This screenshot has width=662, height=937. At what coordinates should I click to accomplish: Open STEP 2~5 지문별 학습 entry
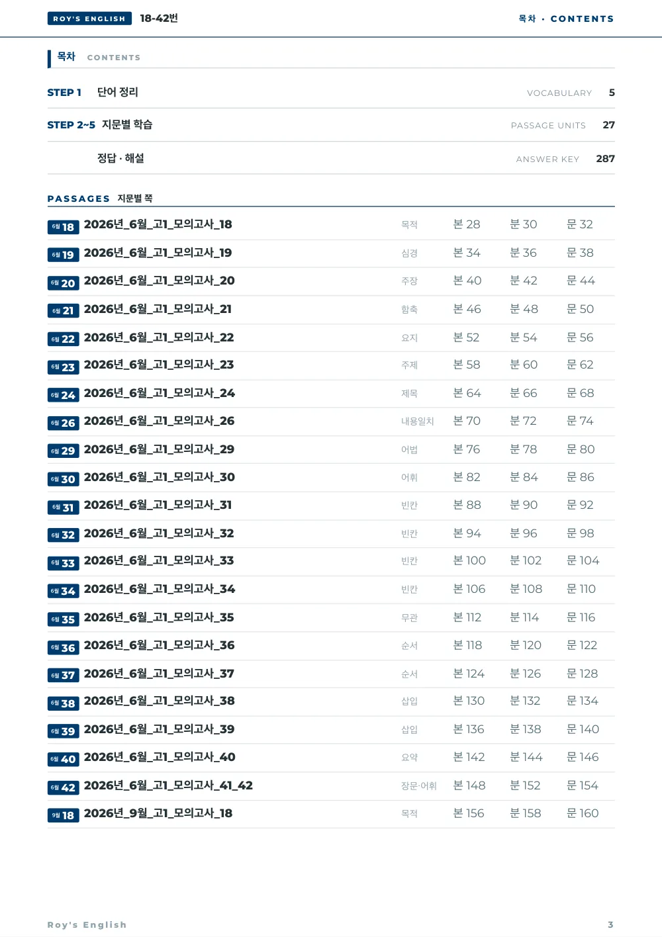click(x=331, y=125)
